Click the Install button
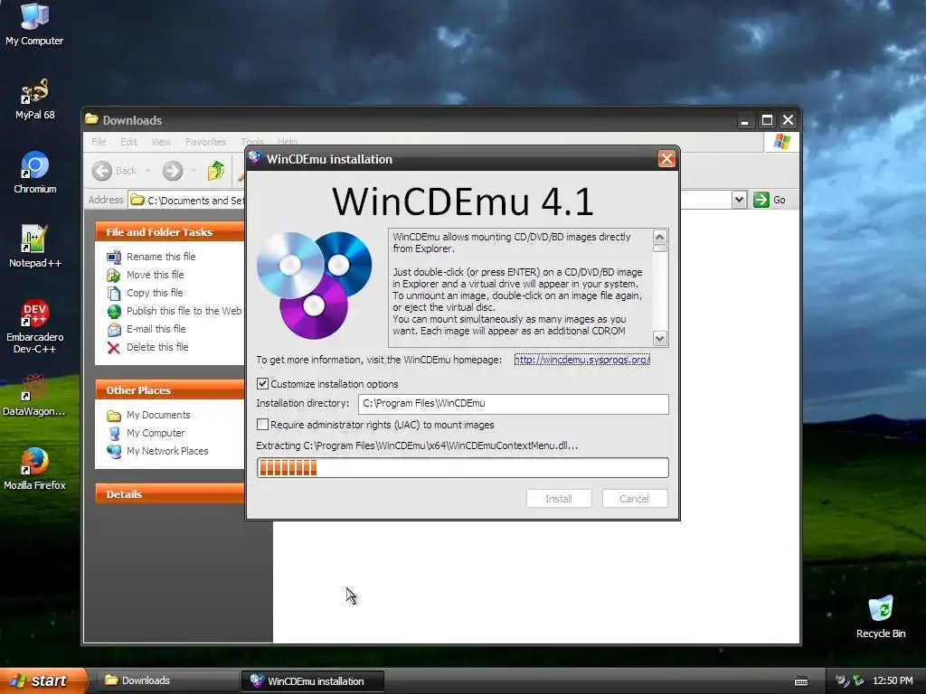The height and width of the screenshot is (694, 926). tap(559, 499)
